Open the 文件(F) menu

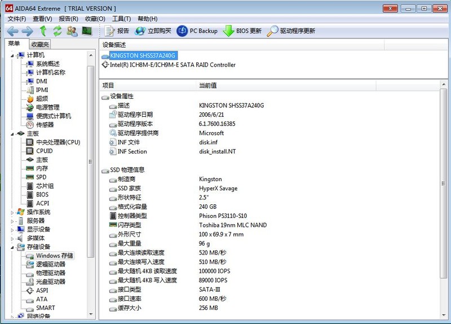click(17, 19)
